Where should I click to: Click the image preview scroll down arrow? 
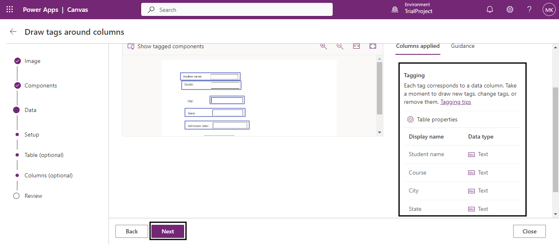(379, 132)
